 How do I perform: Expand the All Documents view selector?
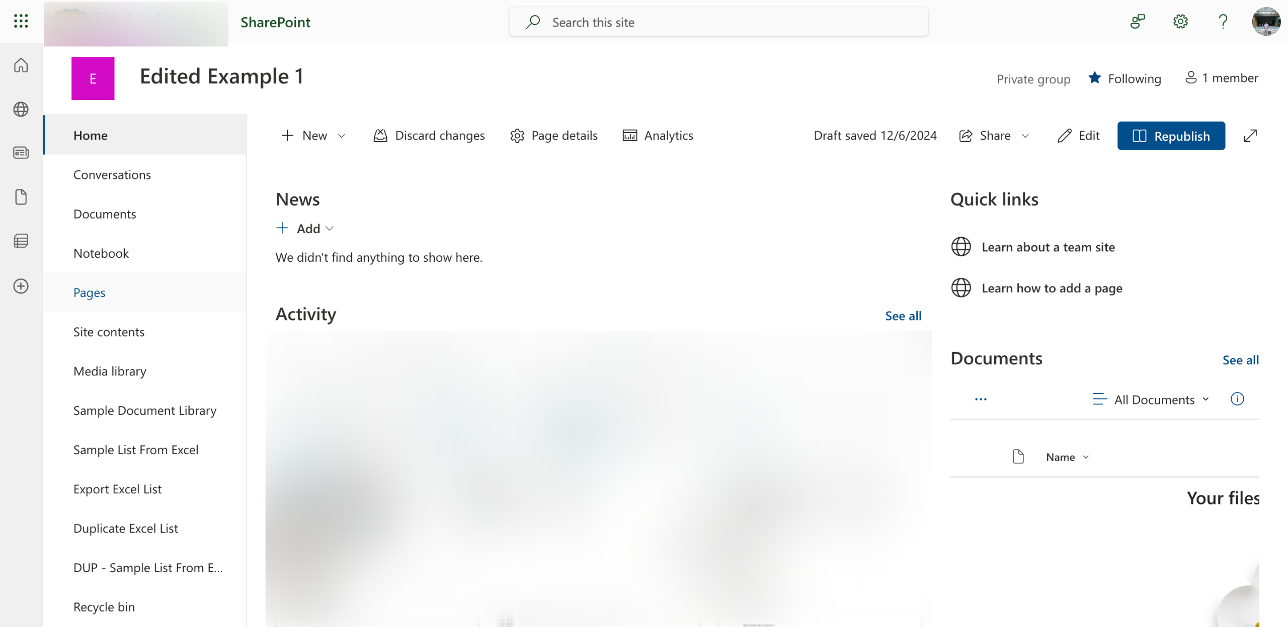click(x=1154, y=399)
